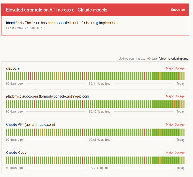Click today's rightmost bar in platform.claude.com chart
Viewport: 193px width, 177px height.
tap(184, 104)
